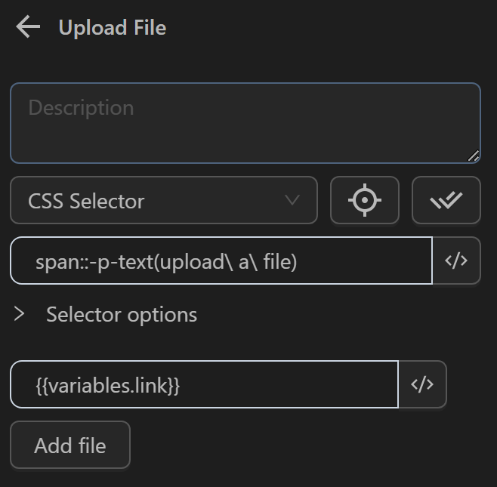Click the "CSS Selector" text in the dropdown
This screenshot has width=497, height=487.
[x=86, y=202]
